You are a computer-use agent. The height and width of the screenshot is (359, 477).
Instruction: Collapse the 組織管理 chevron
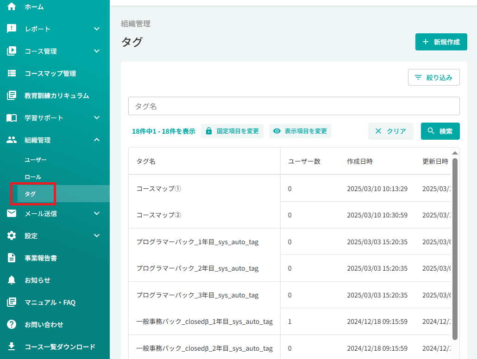click(x=97, y=140)
